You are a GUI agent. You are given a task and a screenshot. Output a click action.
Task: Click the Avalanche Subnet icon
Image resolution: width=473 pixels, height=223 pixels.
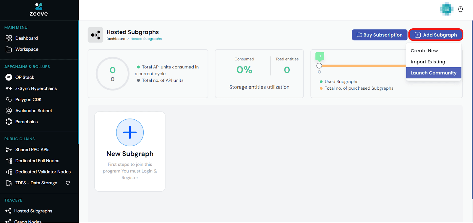point(9,111)
